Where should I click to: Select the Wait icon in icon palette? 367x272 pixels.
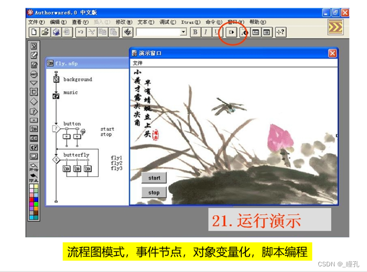(x=34, y=74)
